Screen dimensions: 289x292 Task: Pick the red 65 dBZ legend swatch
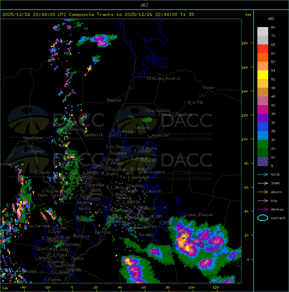click(x=263, y=49)
